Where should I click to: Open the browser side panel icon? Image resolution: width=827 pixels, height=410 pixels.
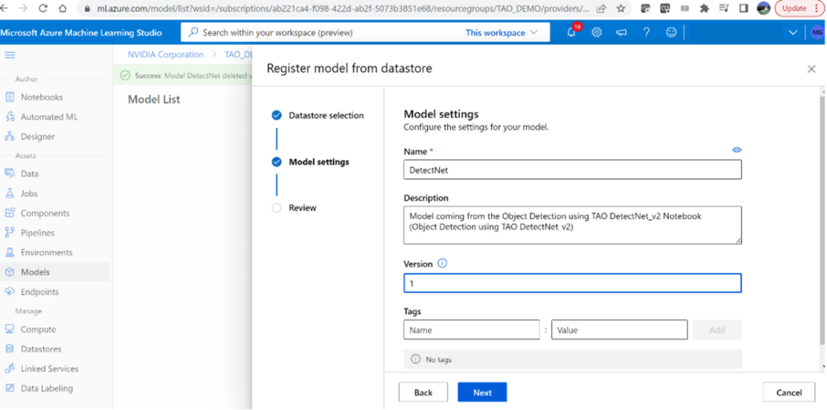(x=744, y=8)
